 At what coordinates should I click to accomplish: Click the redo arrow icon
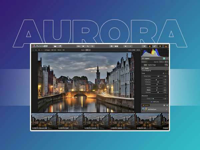point(131,46)
